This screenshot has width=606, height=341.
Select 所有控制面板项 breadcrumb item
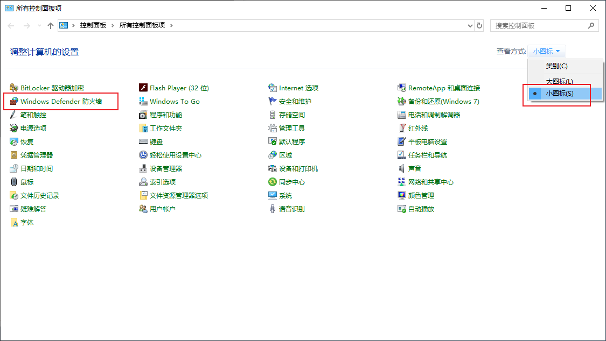[142, 25]
